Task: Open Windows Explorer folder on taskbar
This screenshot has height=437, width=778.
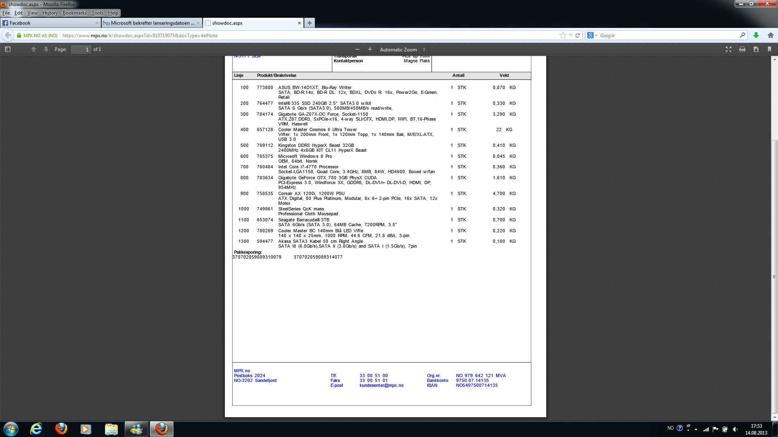Action: point(111,429)
